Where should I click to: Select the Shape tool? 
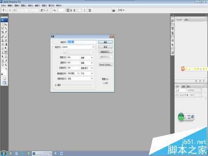pyautogui.click(x=6, y=57)
